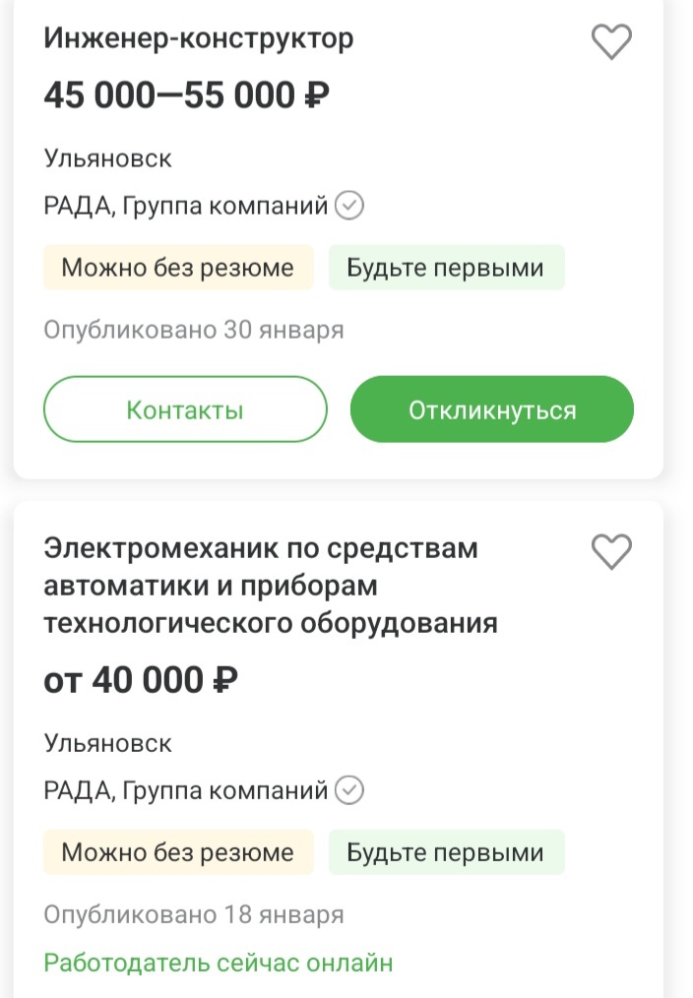Click Ульяновск in the Инженер-конструктор card
693x998 pixels.
pyautogui.click(x=108, y=158)
